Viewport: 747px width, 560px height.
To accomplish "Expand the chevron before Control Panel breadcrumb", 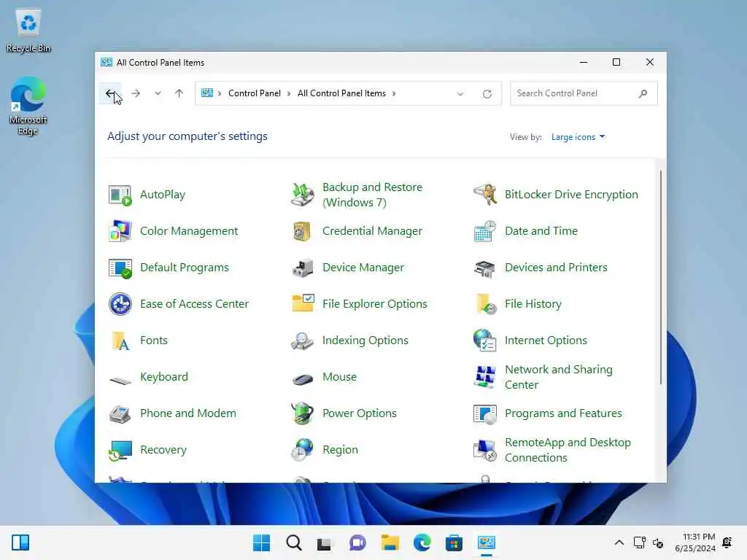I will [220, 93].
